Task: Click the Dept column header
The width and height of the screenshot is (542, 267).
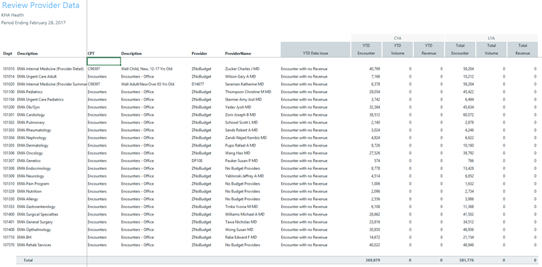Action: [x=7, y=54]
